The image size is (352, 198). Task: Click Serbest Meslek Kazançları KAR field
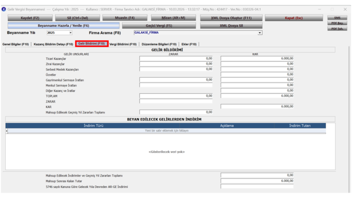(x=257, y=69)
